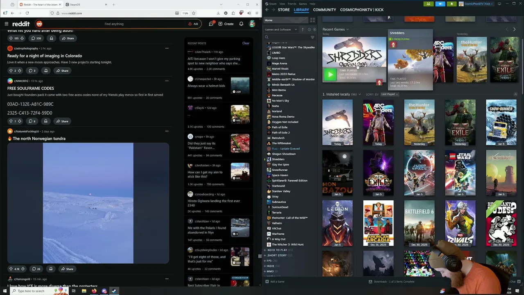Click the reddit logo in the header
524x295 pixels.
20,24
